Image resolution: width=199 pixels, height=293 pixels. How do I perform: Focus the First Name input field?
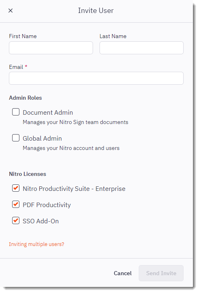pos(51,48)
